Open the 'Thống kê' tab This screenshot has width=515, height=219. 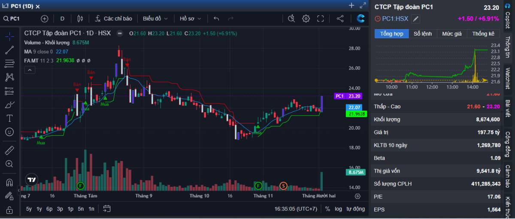(483, 33)
